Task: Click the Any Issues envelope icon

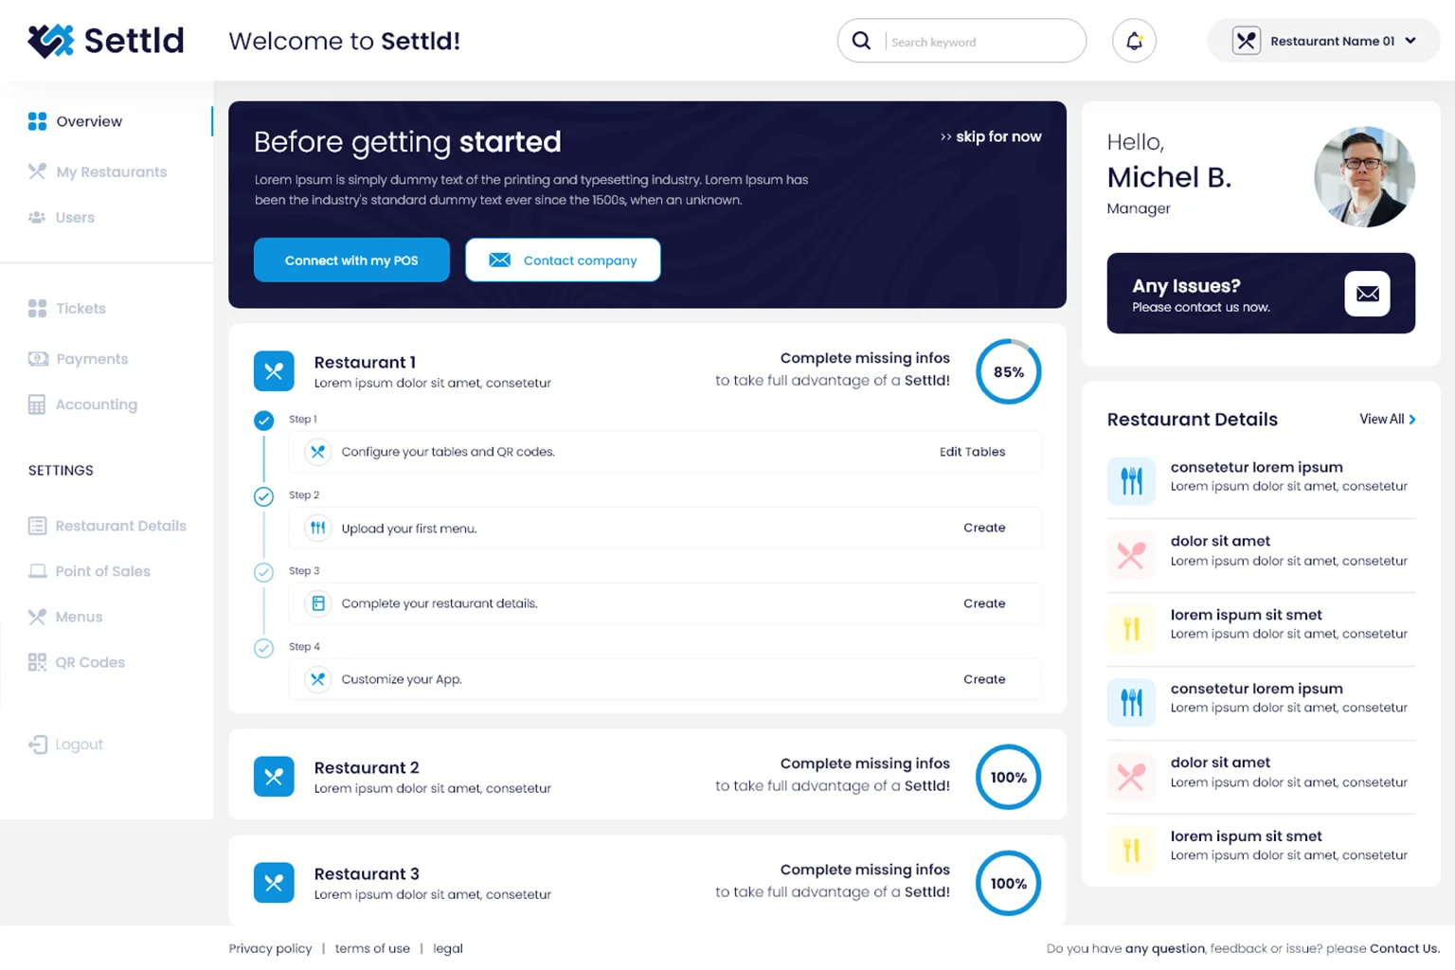Action: [x=1367, y=294]
